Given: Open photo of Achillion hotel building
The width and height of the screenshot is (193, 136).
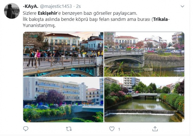Looking at the screenshot, I should pos(63,100).
